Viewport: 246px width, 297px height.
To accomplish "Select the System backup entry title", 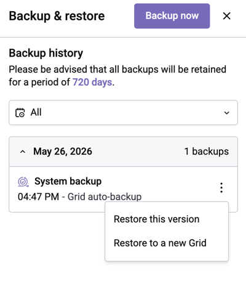I will coord(68,182).
